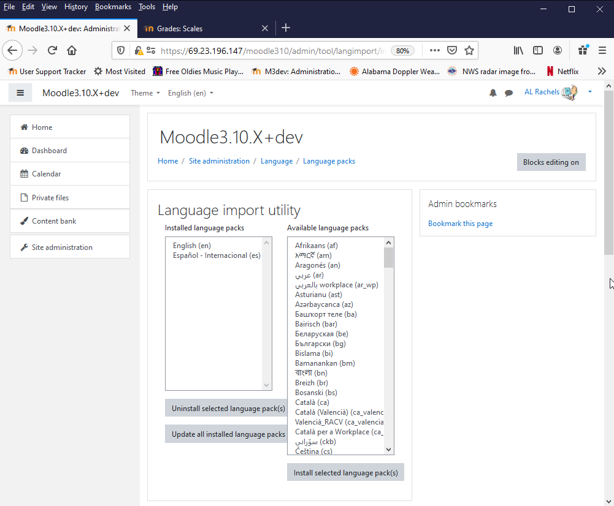614x506 pixels.
Task: Open the Netflix bookmark
Action: click(562, 71)
